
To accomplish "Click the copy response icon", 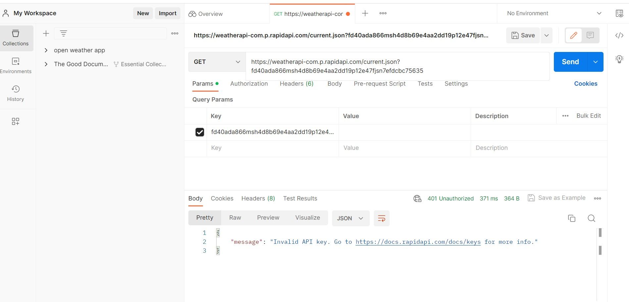I will coord(571,218).
